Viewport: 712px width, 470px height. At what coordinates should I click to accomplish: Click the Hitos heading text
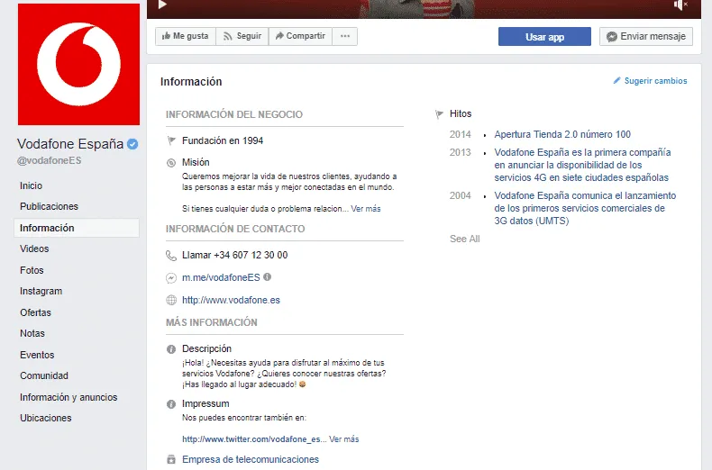tap(461, 113)
